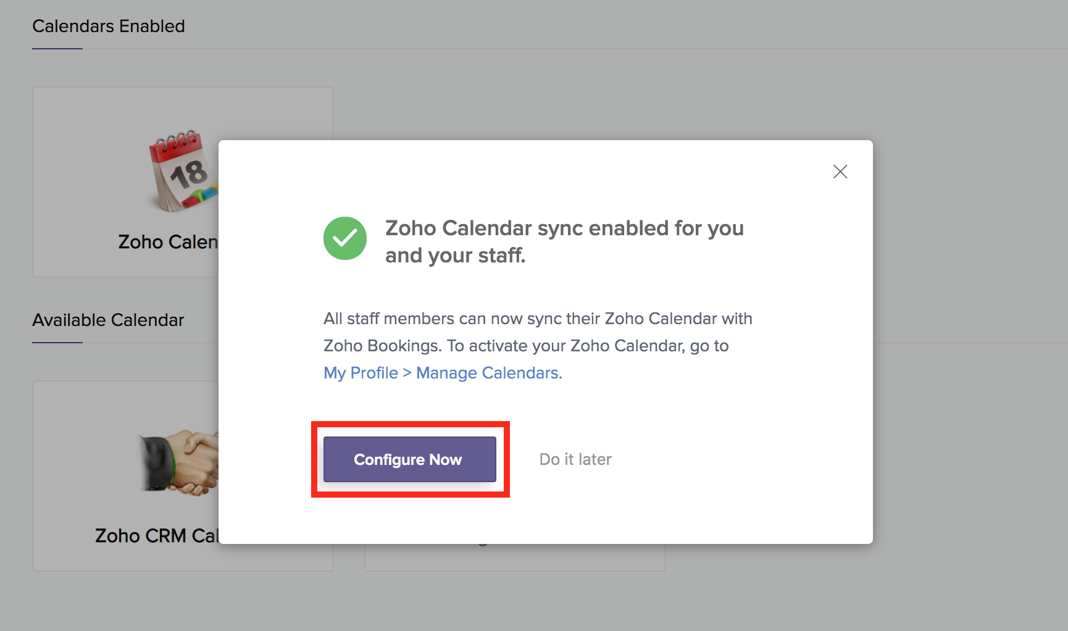Click the 'Zoho Calendar sync enabled' dialog title
Image resolution: width=1068 pixels, height=631 pixels.
(564, 228)
